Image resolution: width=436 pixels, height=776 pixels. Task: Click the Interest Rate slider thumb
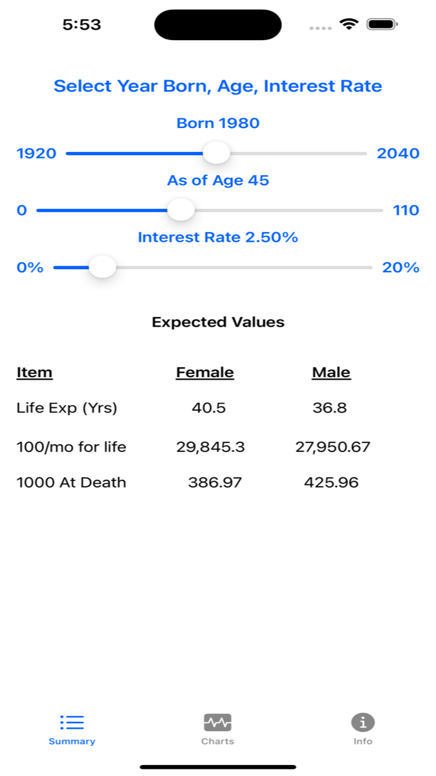pos(102,267)
